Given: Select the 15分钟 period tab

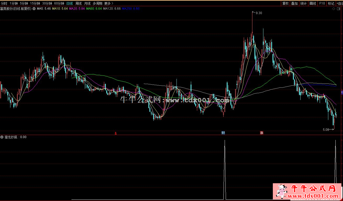Looking at the screenshot, I should pyautogui.click(x=35, y=3).
